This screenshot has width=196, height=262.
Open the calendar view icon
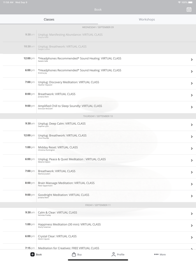click(x=189, y=10)
